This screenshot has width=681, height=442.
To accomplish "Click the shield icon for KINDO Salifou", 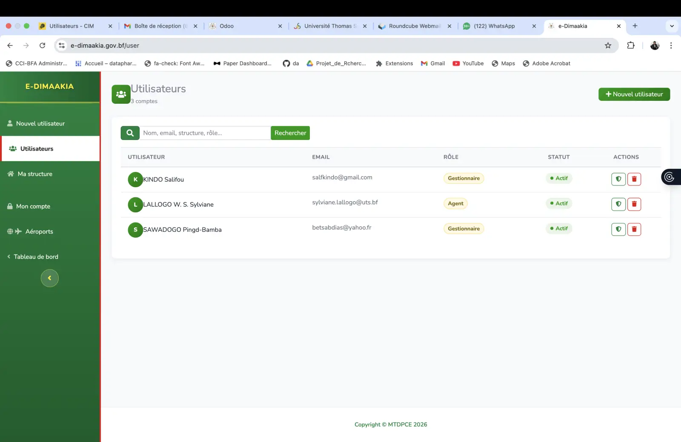I will coord(618,179).
